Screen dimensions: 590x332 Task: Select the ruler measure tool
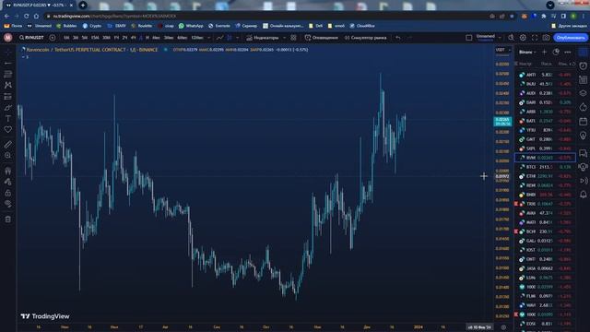tap(8, 145)
